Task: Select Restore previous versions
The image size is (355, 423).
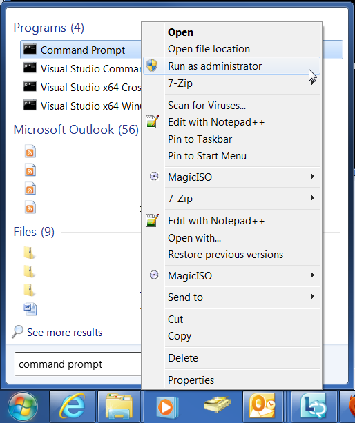Action: click(x=225, y=255)
